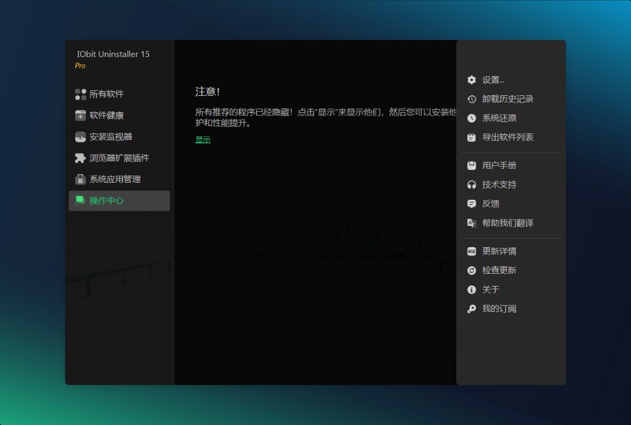
Task: Click the 安装监视器 monitor icon
Action: [81, 137]
